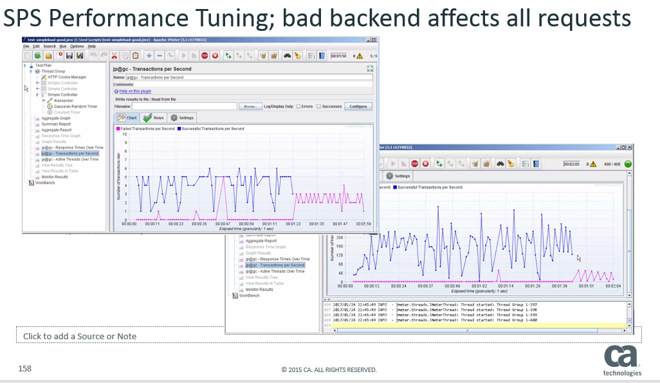Collapse the Test Plan tree node
This screenshot has height=383, width=660.
click(25, 66)
